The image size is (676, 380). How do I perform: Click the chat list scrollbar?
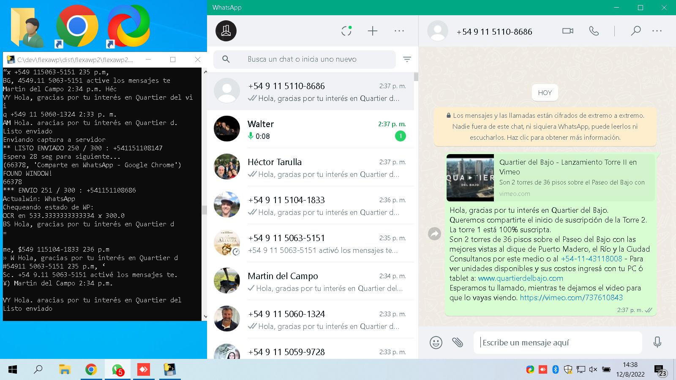click(416, 77)
